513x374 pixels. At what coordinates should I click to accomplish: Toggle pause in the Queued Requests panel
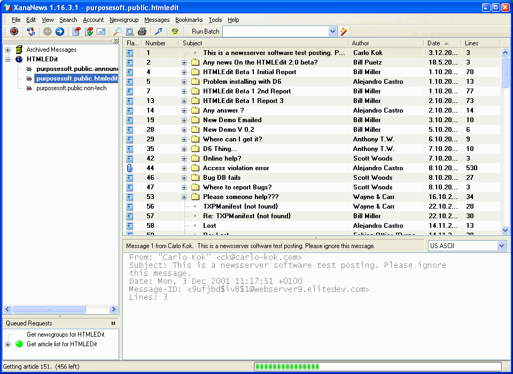113,323
